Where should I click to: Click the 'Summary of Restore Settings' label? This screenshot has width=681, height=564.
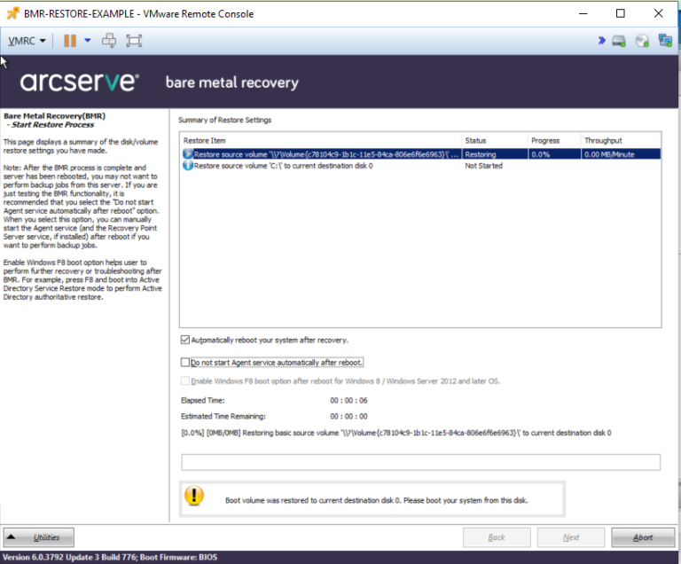coord(224,120)
